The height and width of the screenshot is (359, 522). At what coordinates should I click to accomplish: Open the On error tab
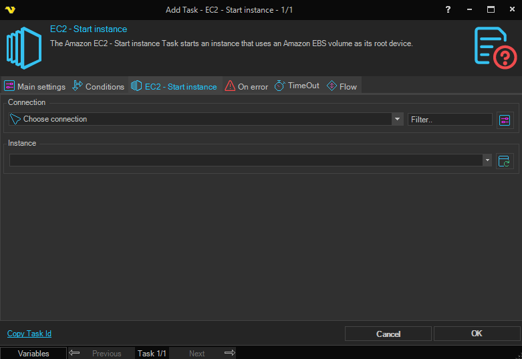(x=247, y=86)
